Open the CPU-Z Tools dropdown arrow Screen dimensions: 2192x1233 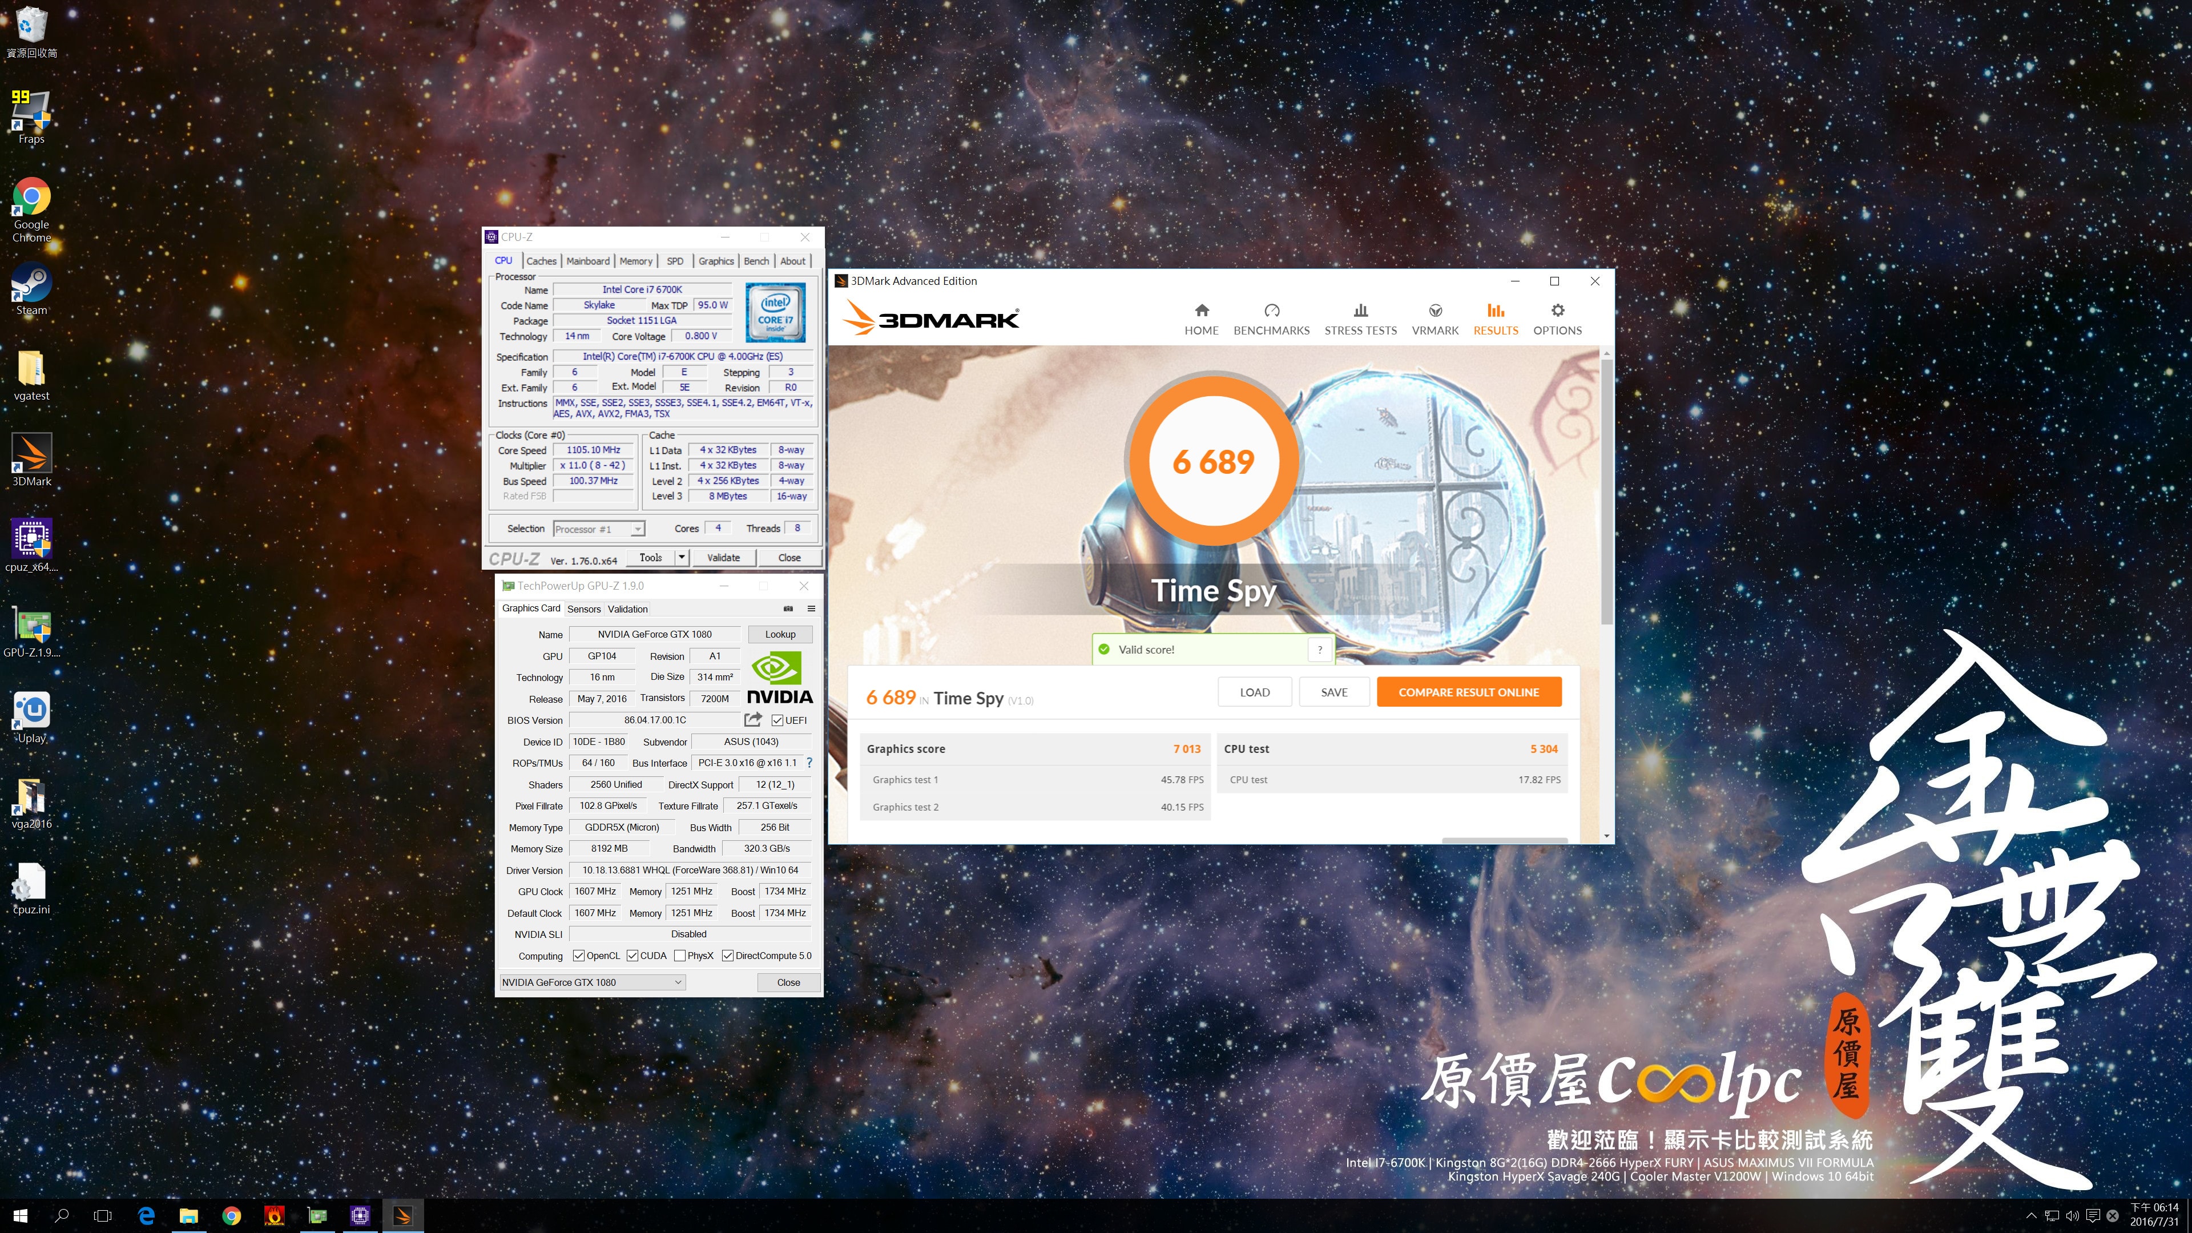click(x=682, y=557)
